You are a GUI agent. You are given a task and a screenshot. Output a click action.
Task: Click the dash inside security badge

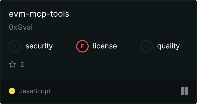(15, 46)
